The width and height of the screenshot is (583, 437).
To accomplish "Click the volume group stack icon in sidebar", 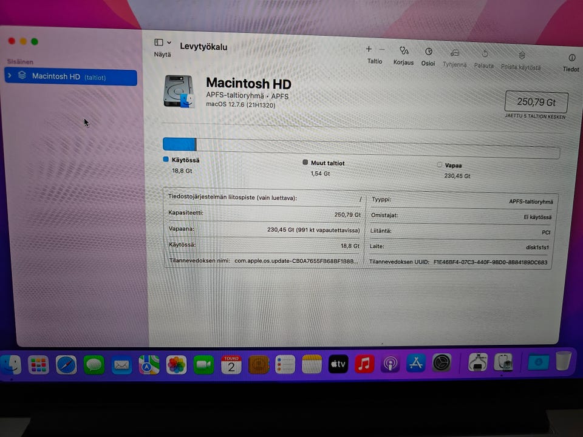I will click(x=22, y=75).
